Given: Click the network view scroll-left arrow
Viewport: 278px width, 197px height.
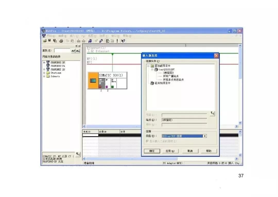Looking at the screenshot, I should click(x=84, y=126).
